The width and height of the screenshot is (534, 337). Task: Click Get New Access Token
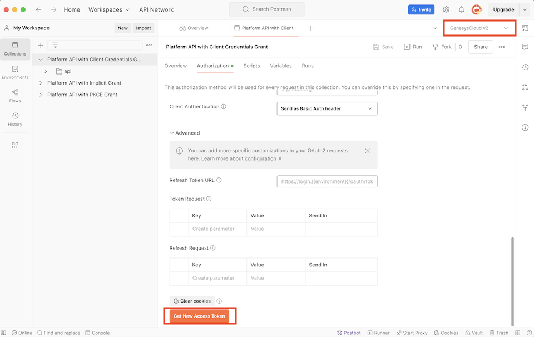point(199,315)
